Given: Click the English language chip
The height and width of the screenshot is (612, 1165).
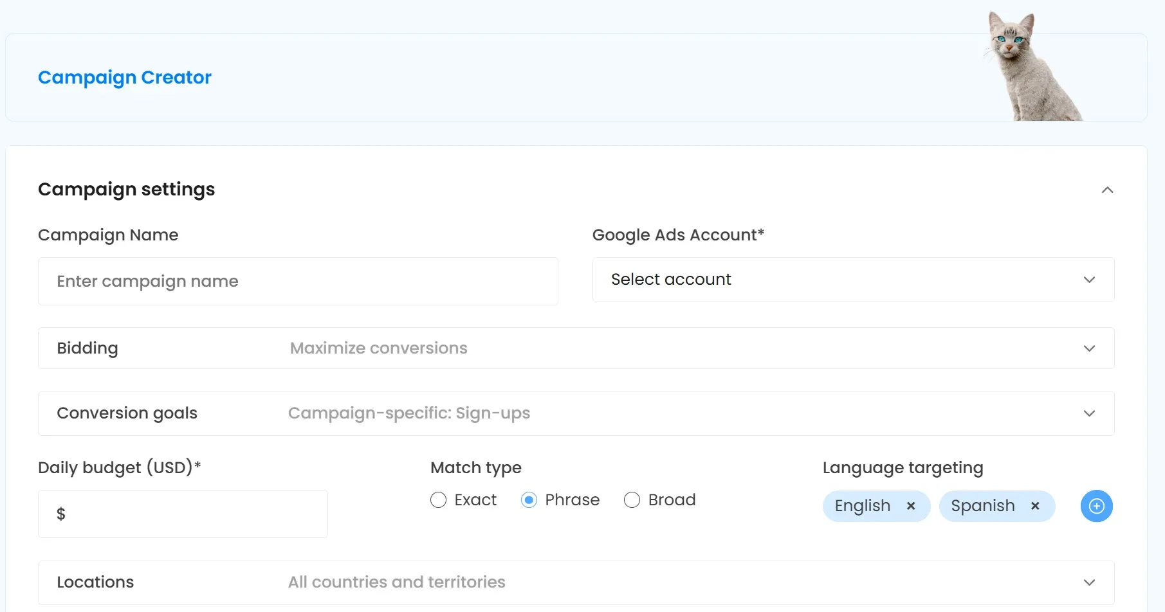Looking at the screenshot, I should pyautogui.click(x=862, y=506).
